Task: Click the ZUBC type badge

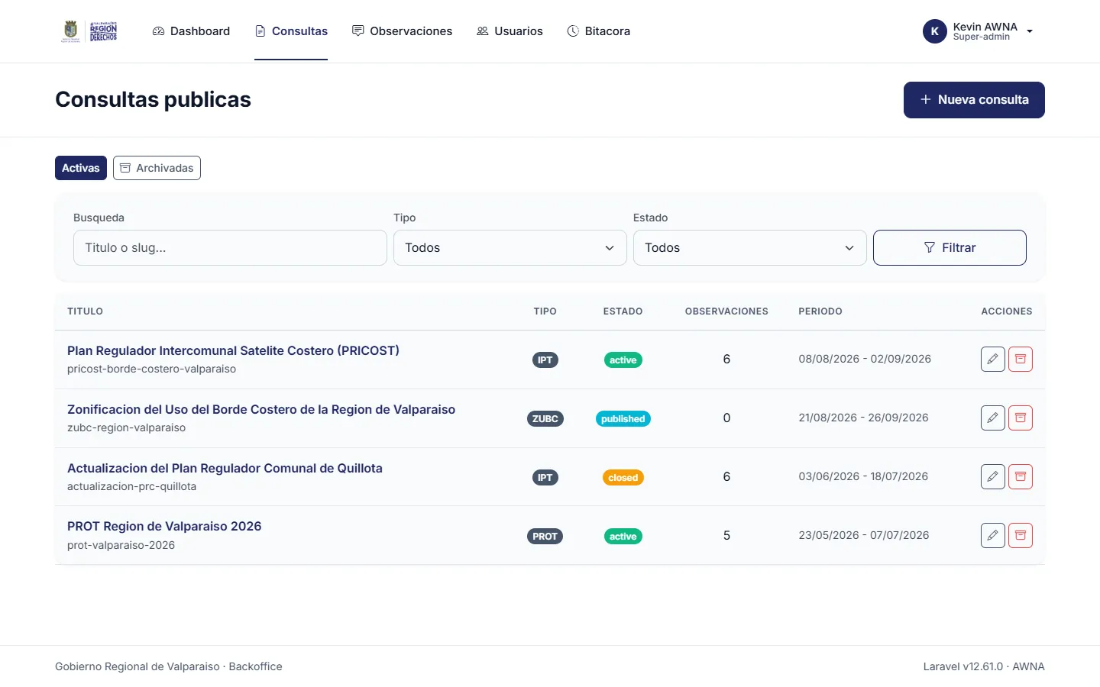Action: (545, 419)
